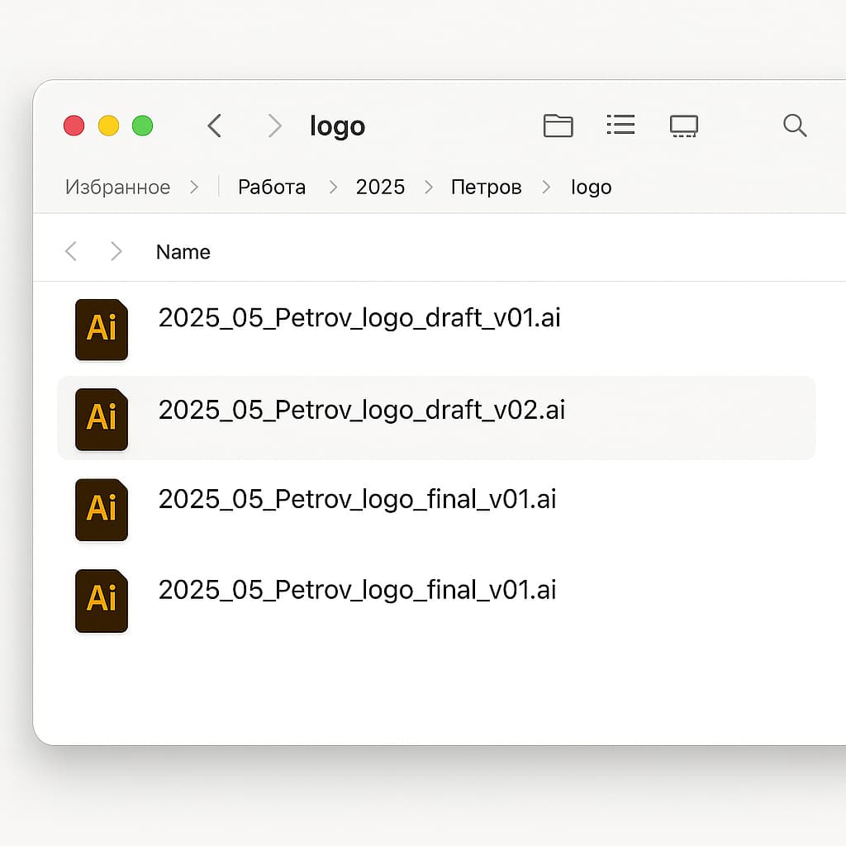Open the Петров breadcrumb folder
Image resolution: width=846 pixels, height=846 pixels.
pyautogui.click(x=486, y=188)
